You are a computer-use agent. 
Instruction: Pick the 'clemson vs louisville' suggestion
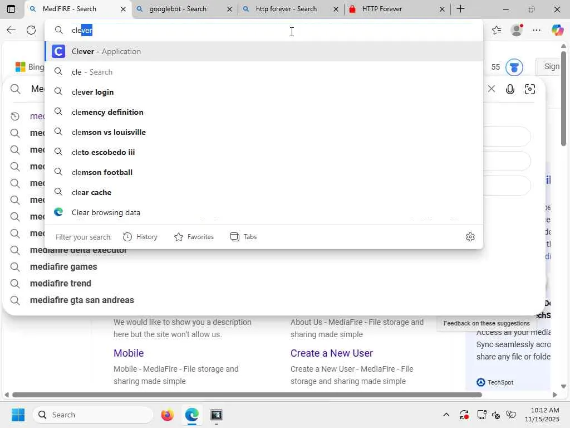pyautogui.click(x=264, y=132)
